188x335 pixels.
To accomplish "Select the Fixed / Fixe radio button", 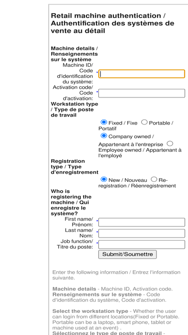I will [x=104, y=122].
